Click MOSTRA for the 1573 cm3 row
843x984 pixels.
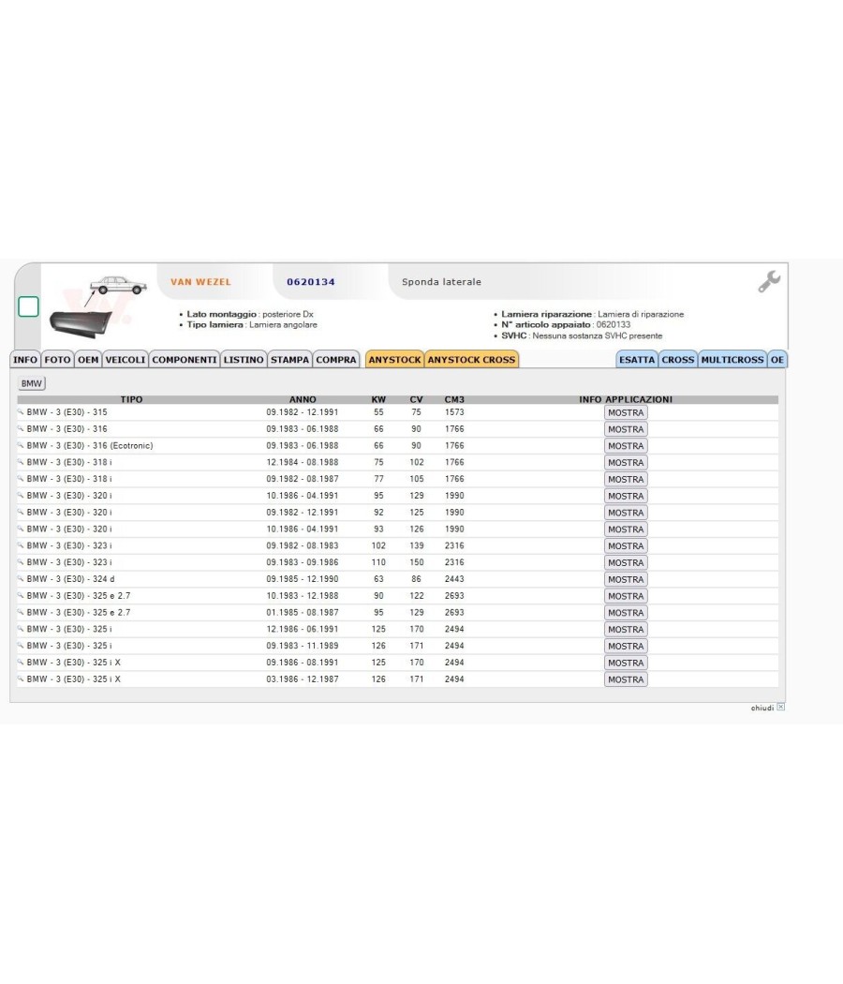pyautogui.click(x=626, y=412)
